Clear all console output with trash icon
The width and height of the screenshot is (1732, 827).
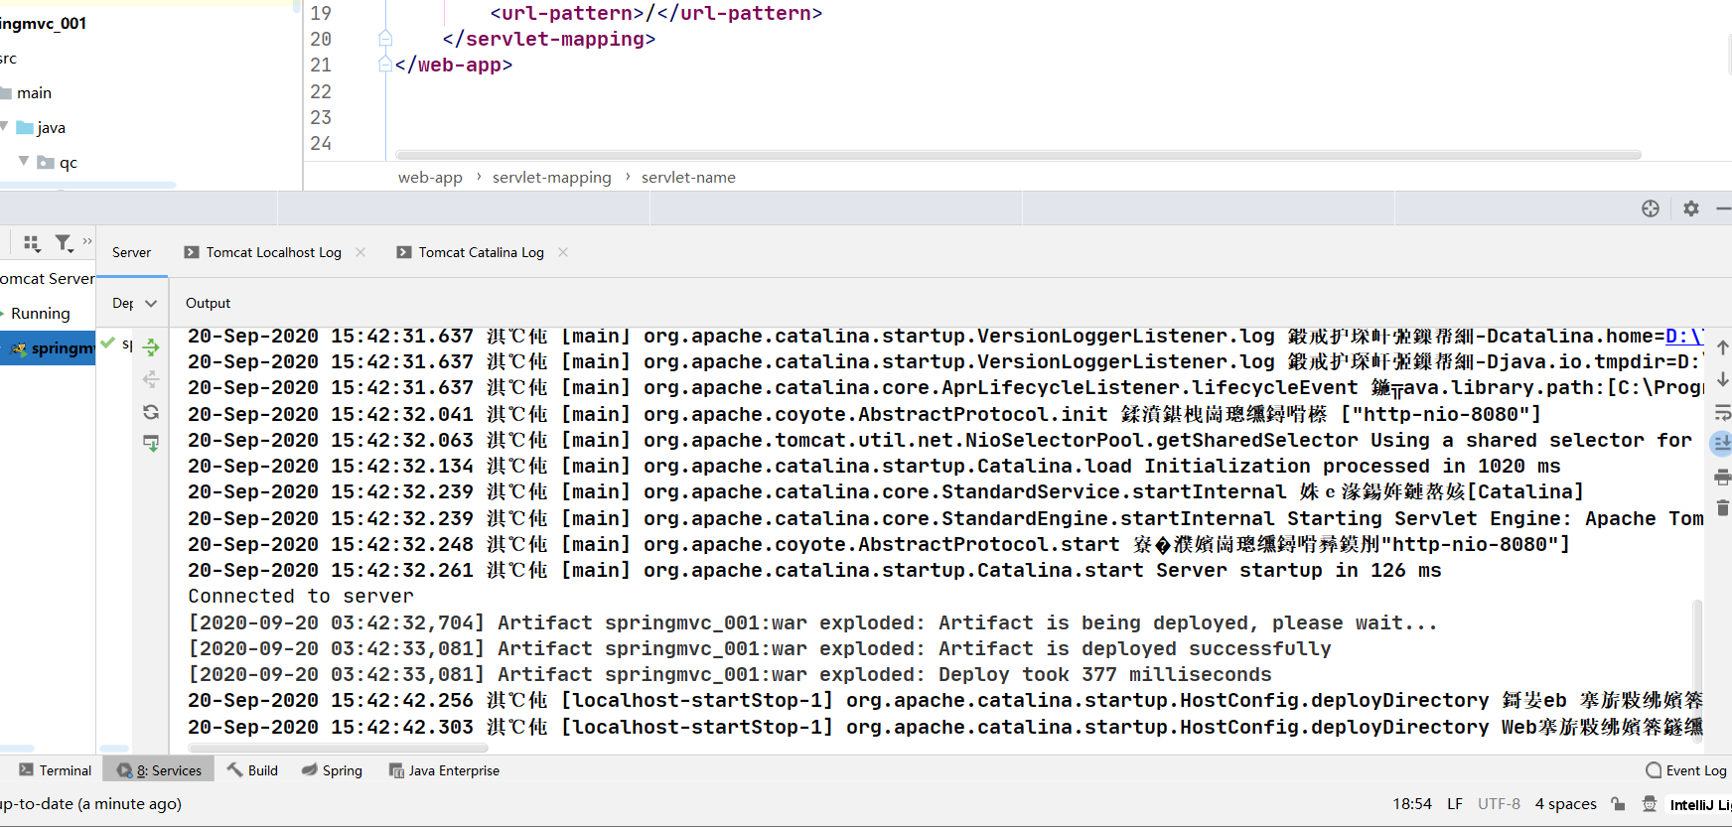coord(1722,508)
